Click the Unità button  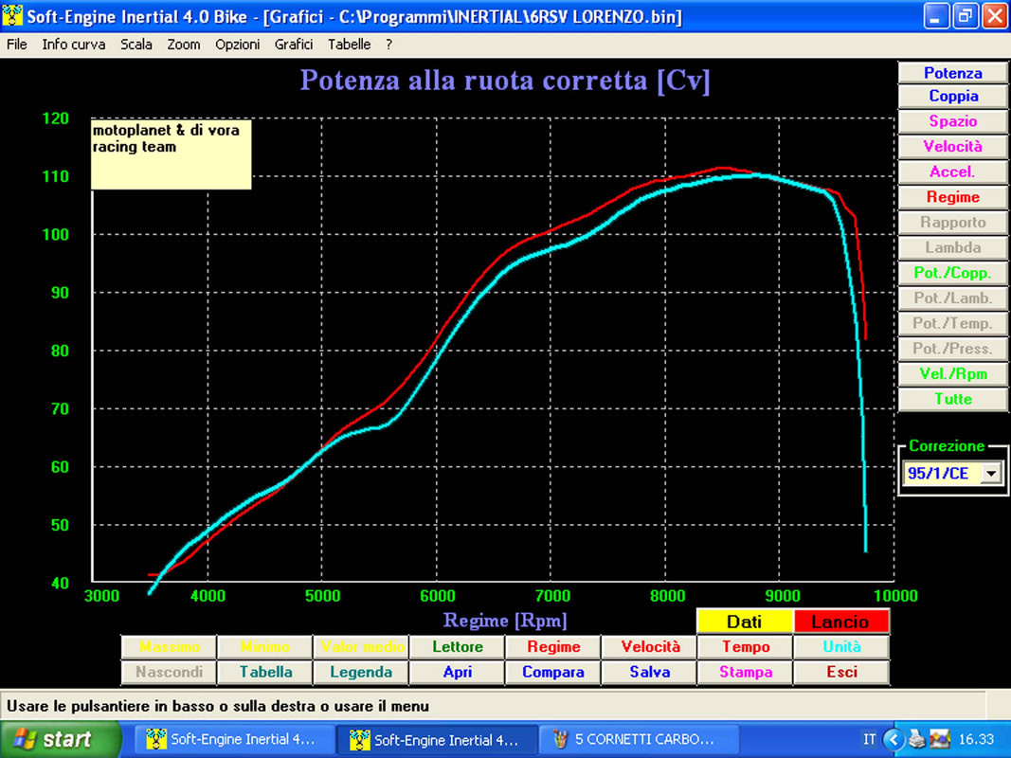pyautogui.click(x=841, y=646)
